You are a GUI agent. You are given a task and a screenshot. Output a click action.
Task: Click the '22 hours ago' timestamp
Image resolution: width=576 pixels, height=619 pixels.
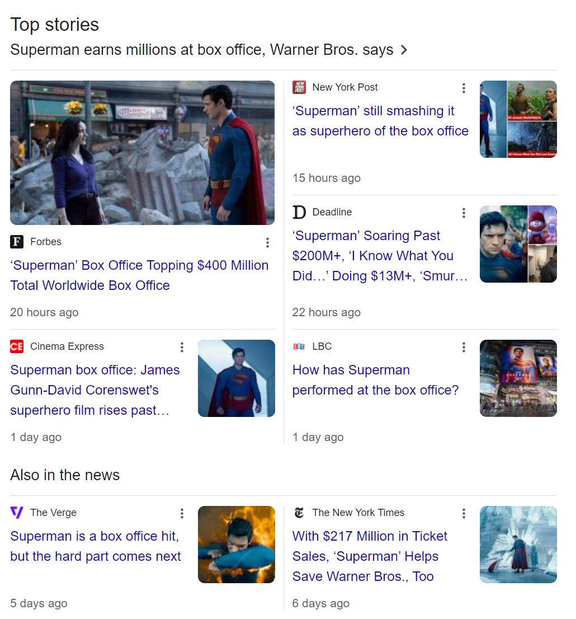click(326, 312)
